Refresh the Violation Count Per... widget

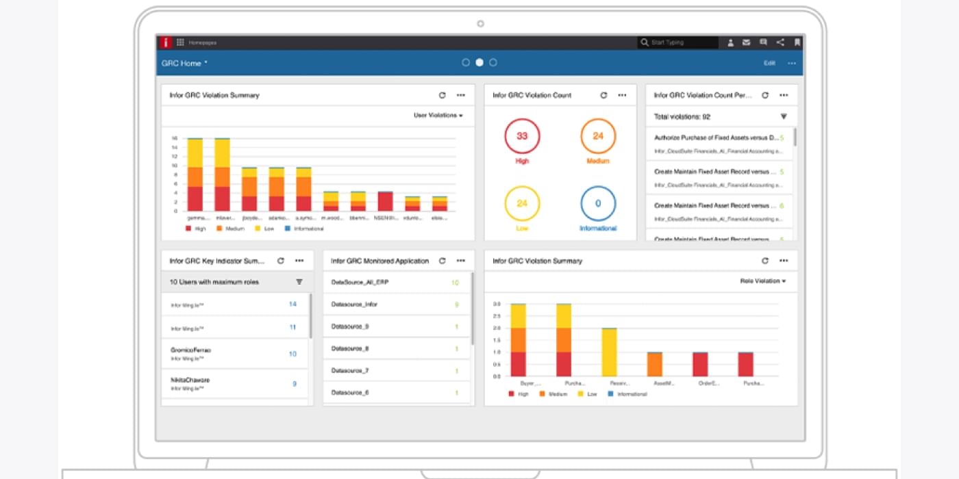pyautogui.click(x=765, y=95)
